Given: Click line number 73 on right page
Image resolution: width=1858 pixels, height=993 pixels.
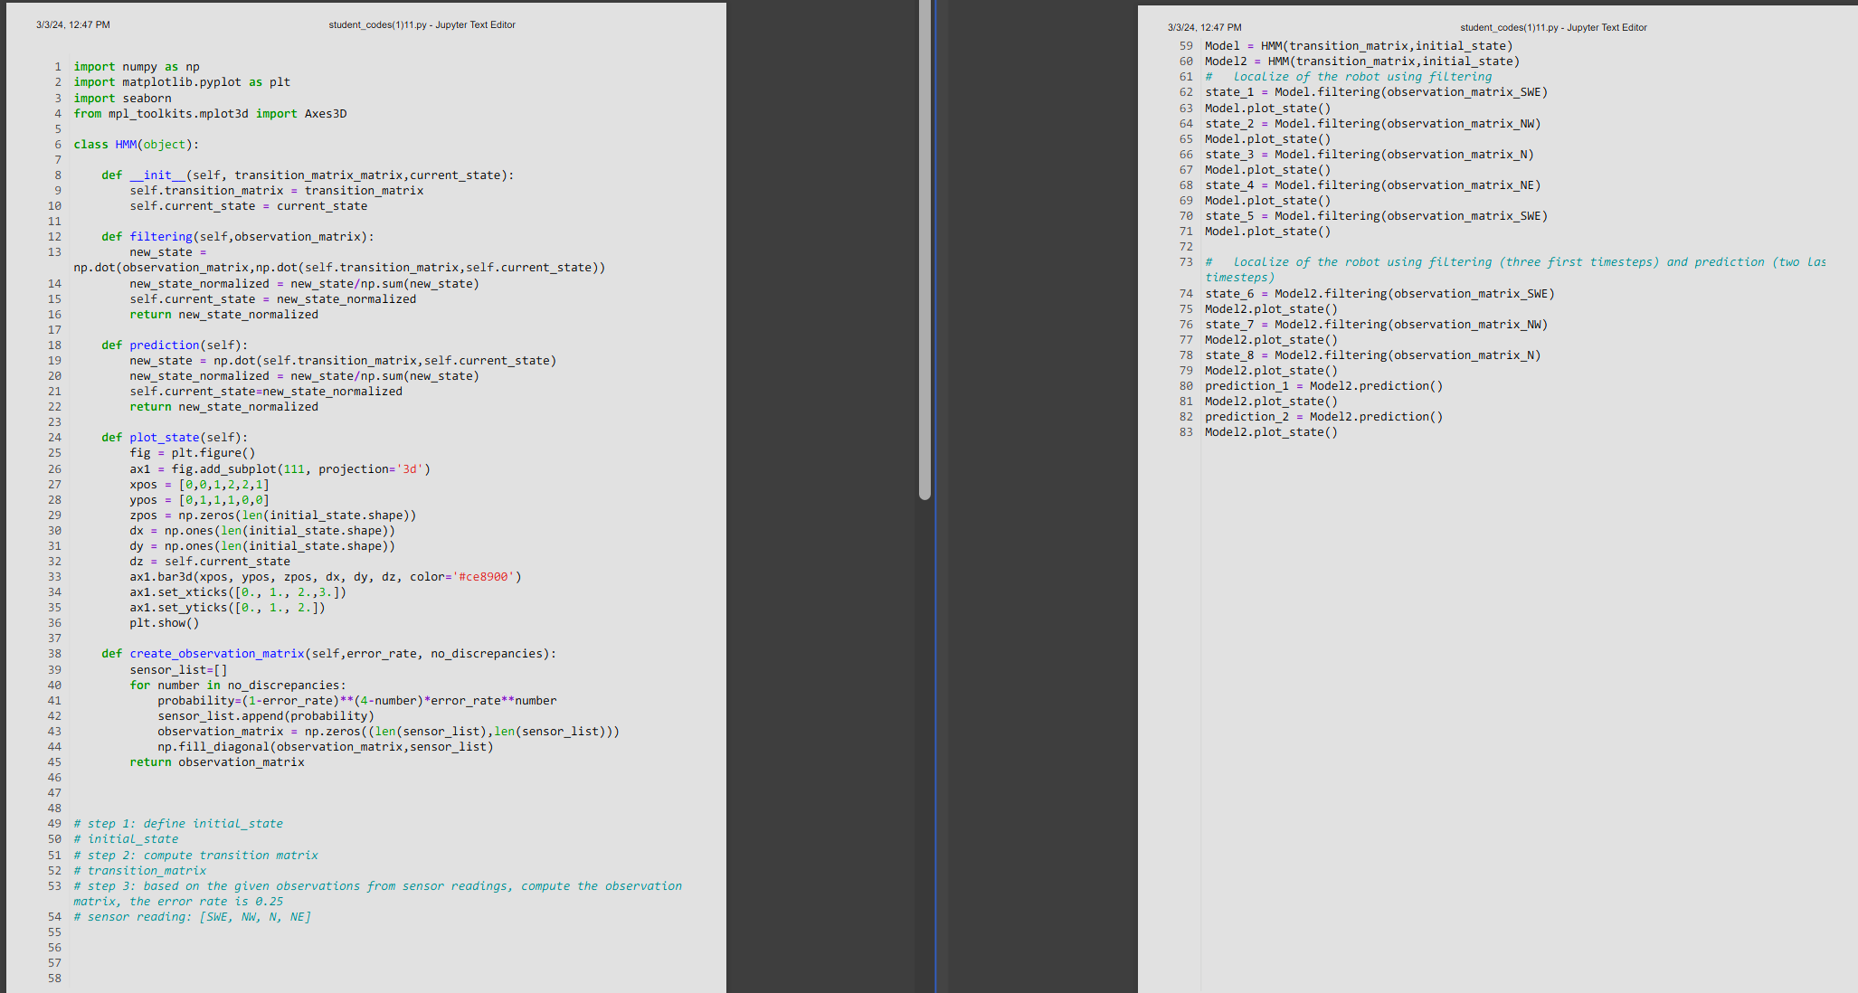Looking at the screenshot, I should tap(1186, 262).
